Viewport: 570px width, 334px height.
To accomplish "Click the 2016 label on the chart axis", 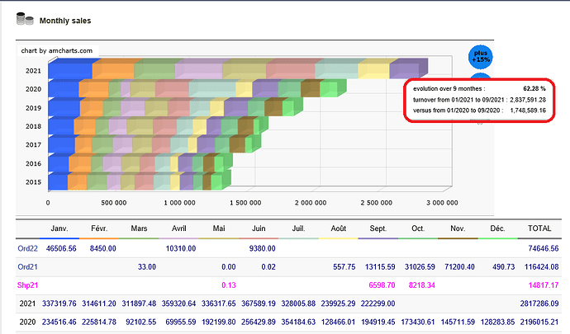I will pyautogui.click(x=33, y=163).
